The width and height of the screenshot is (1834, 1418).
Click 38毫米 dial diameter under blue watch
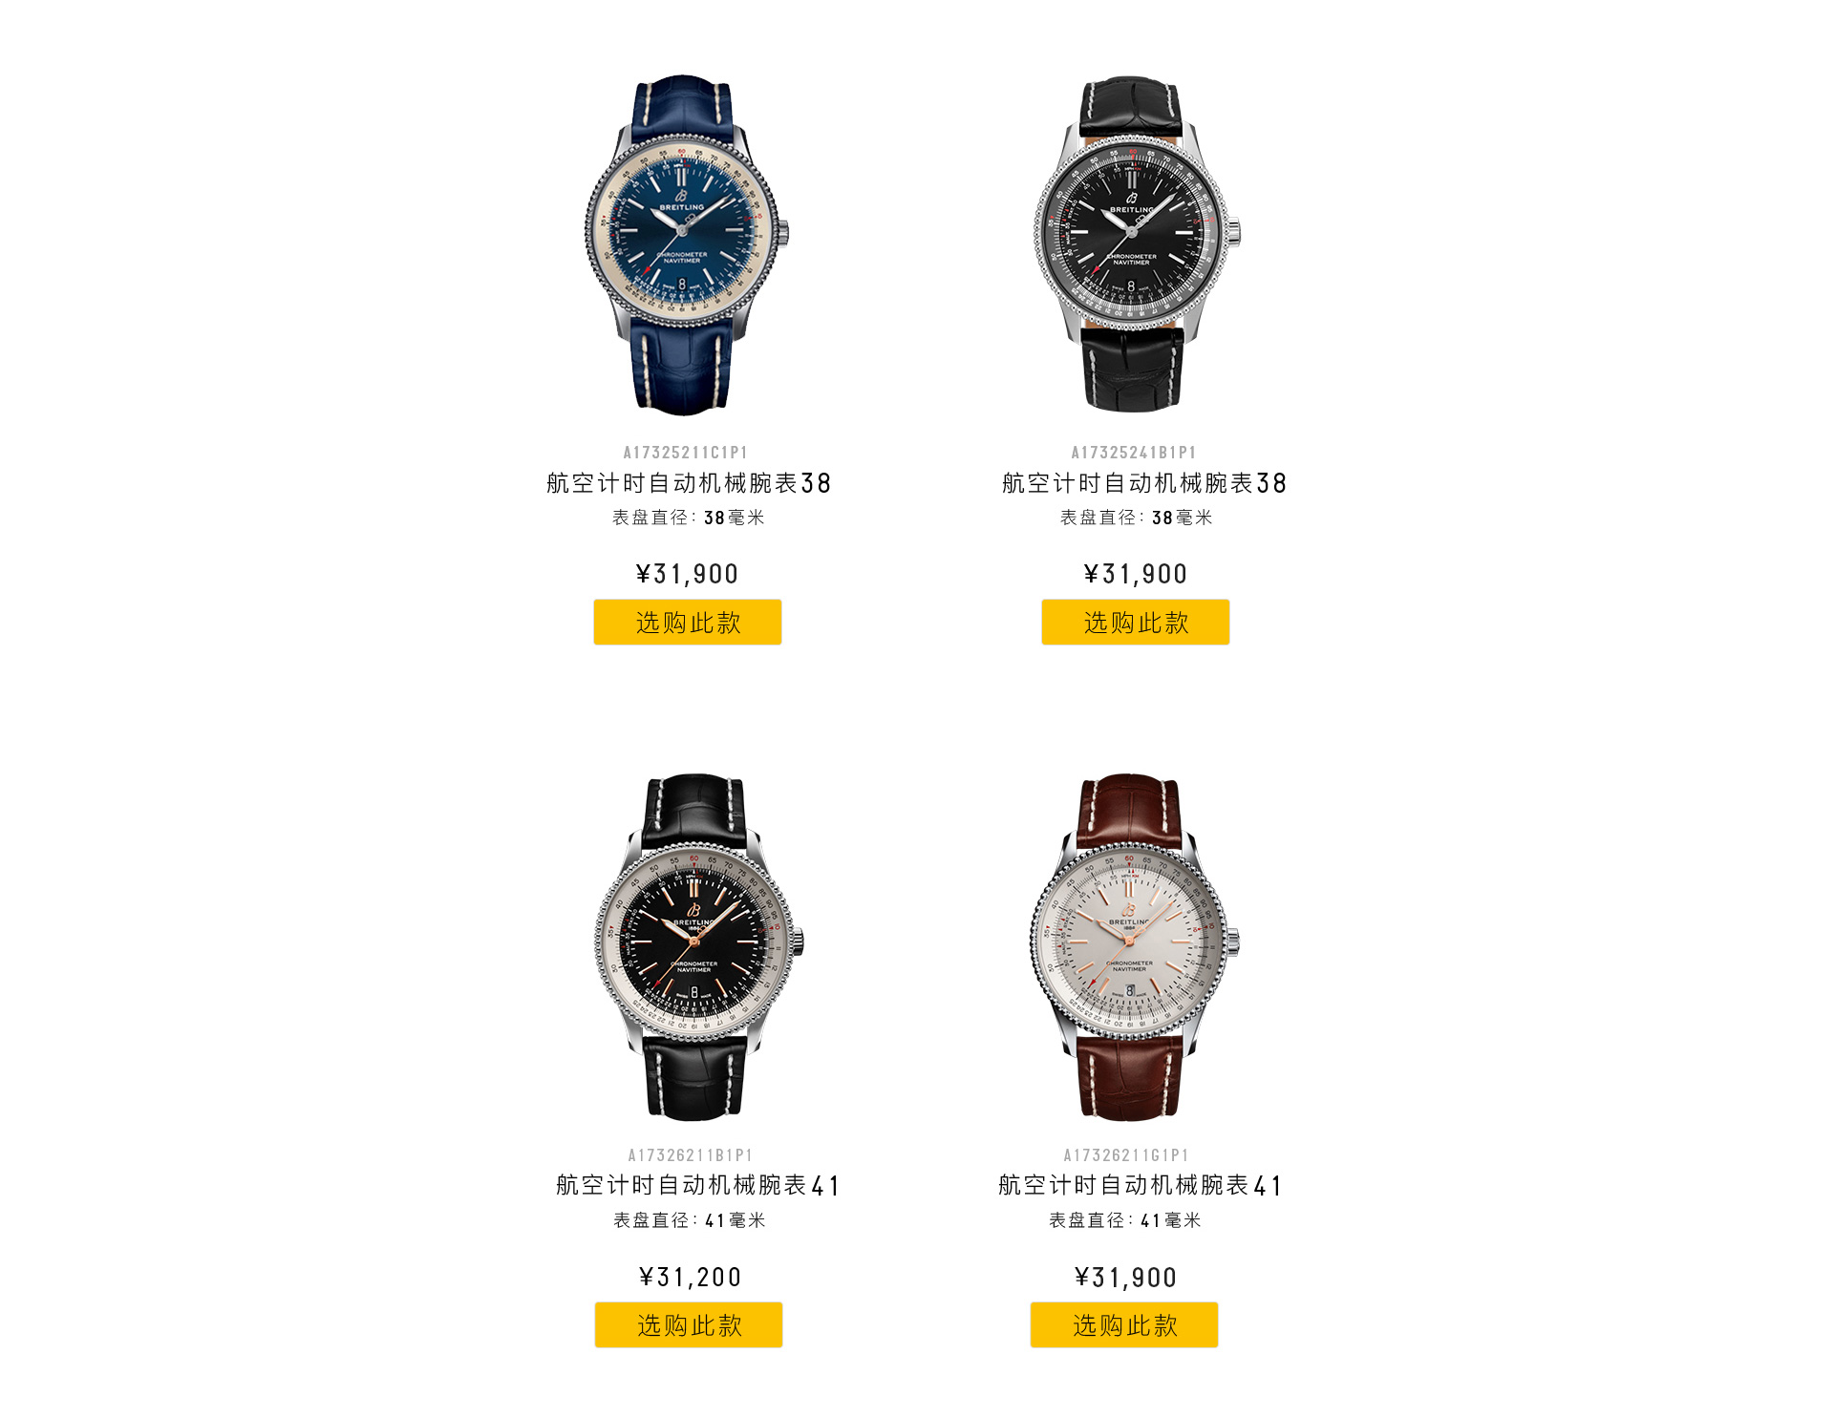point(735,518)
